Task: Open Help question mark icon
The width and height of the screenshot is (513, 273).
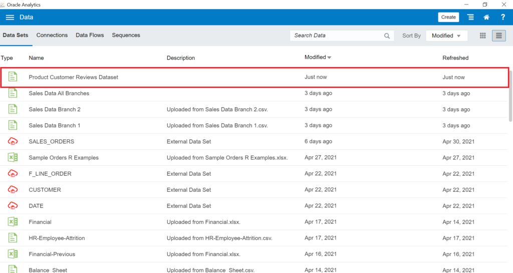Action: (503, 18)
